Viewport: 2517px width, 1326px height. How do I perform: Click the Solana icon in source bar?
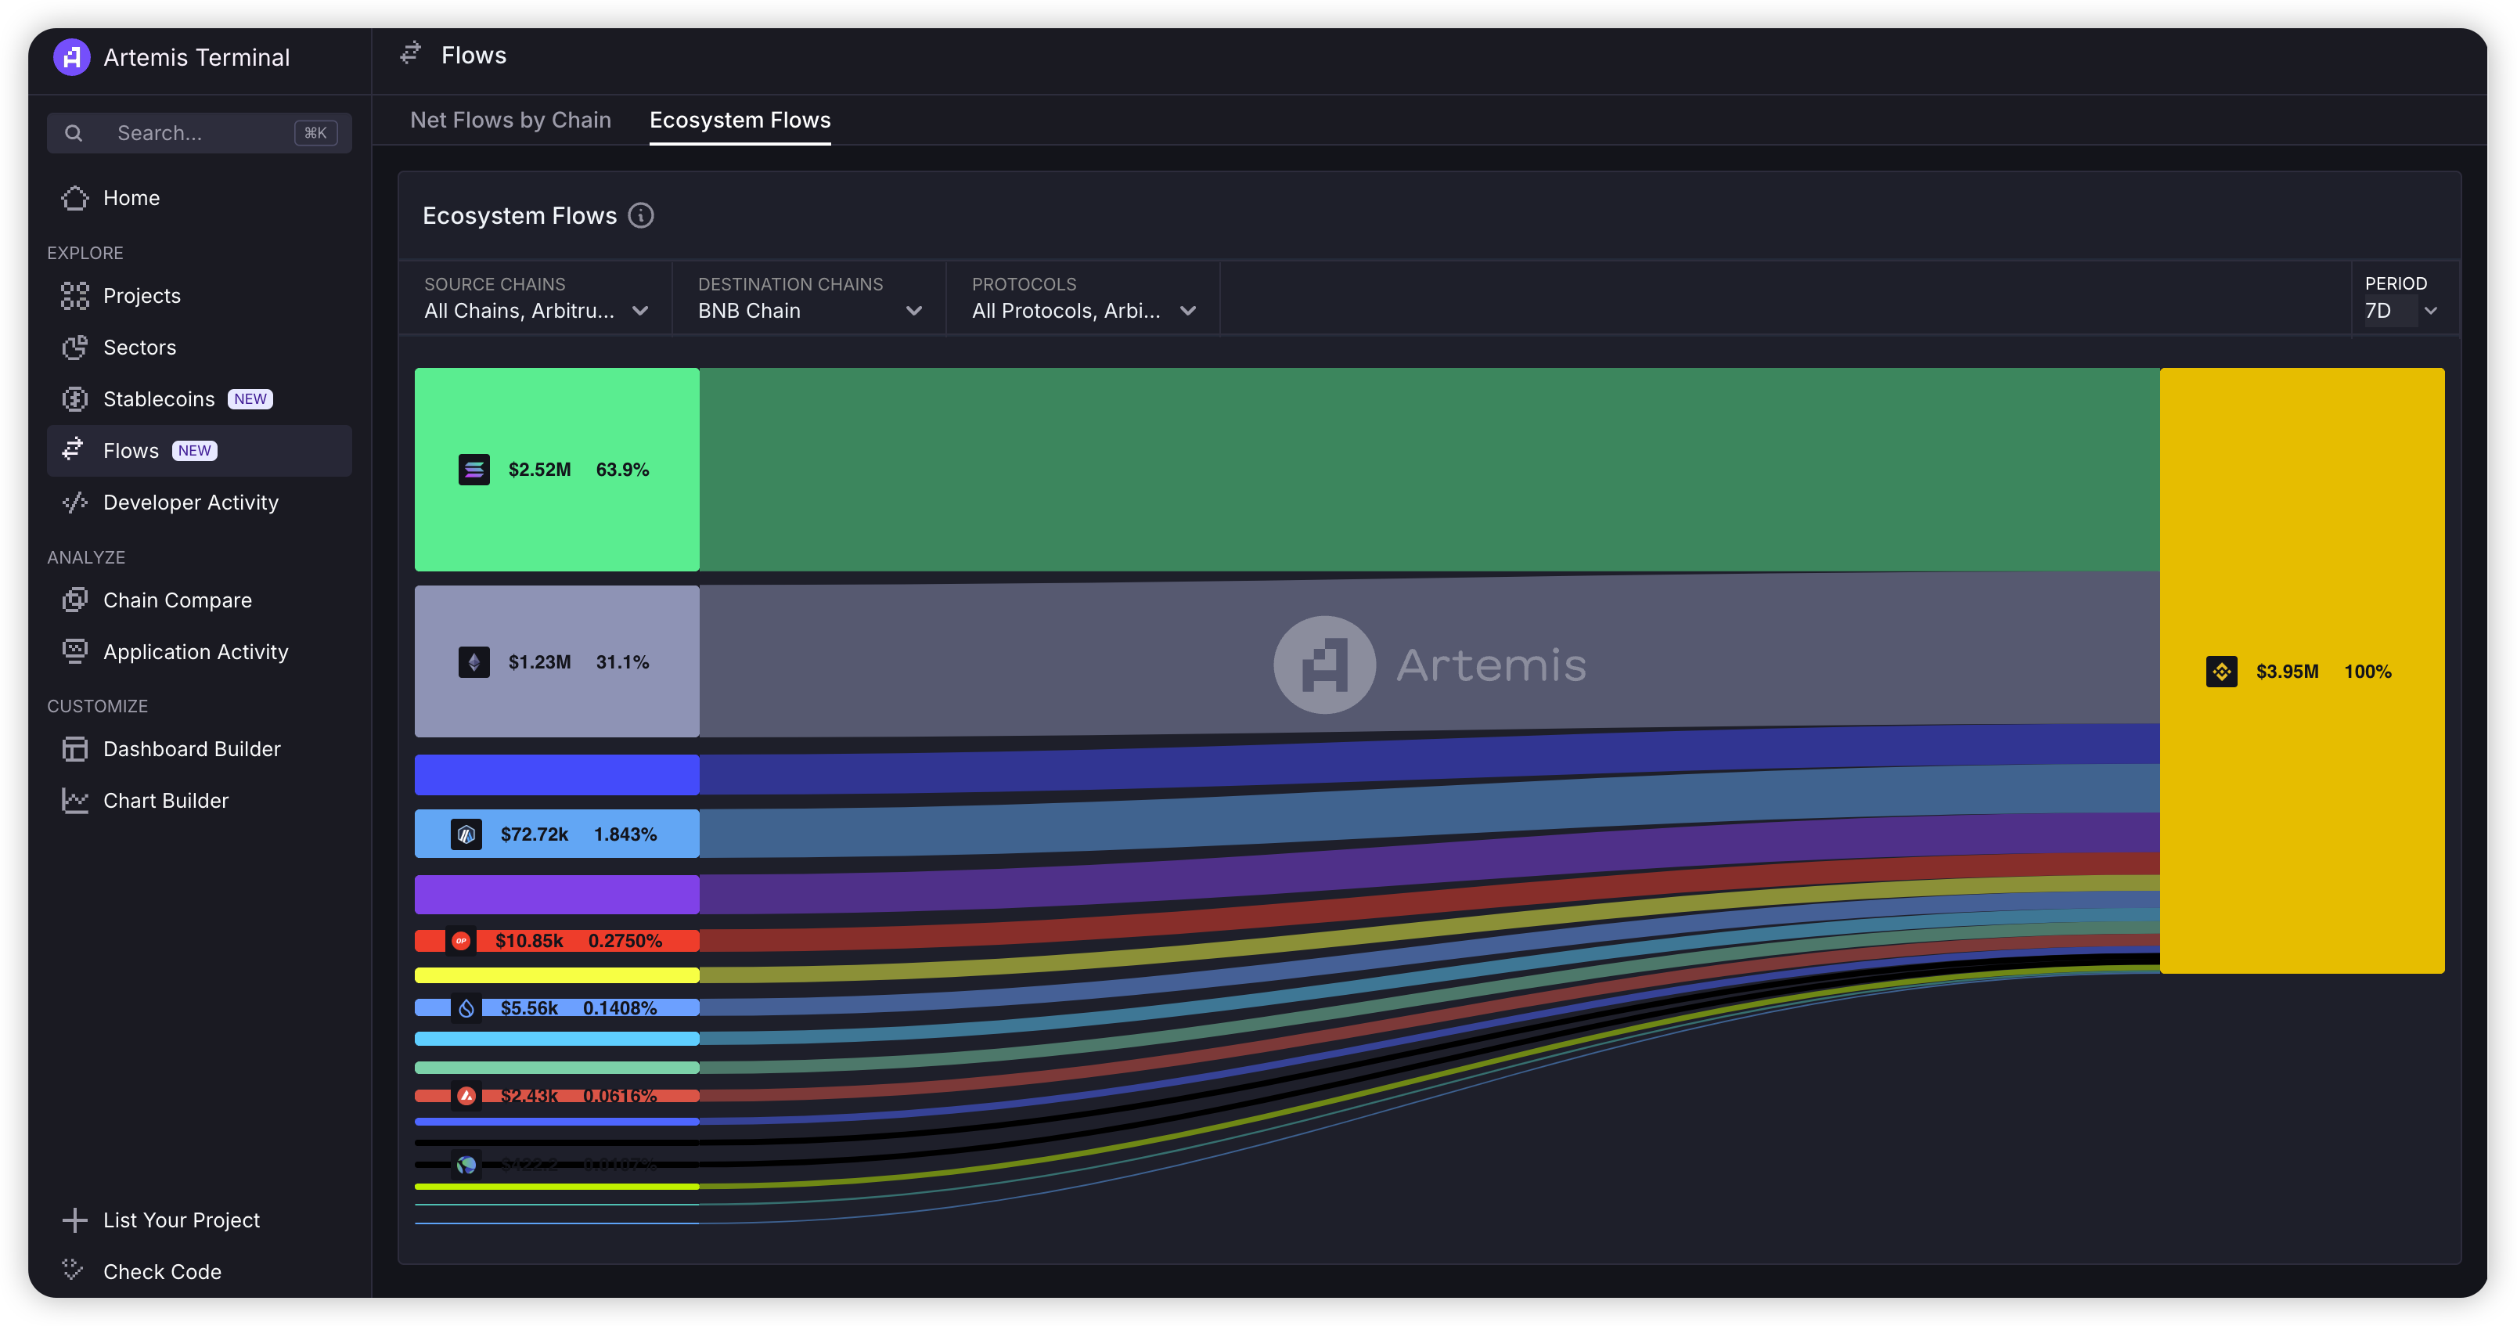point(474,470)
